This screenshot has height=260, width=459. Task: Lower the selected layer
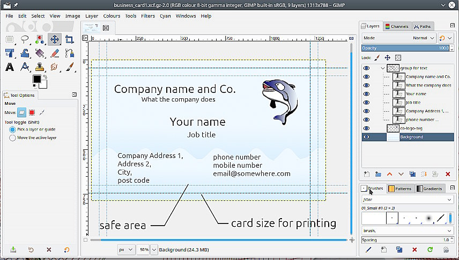pos(401,174)
